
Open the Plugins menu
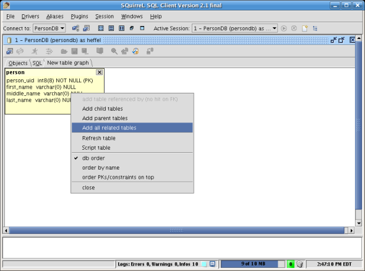[x=79, y=16]
